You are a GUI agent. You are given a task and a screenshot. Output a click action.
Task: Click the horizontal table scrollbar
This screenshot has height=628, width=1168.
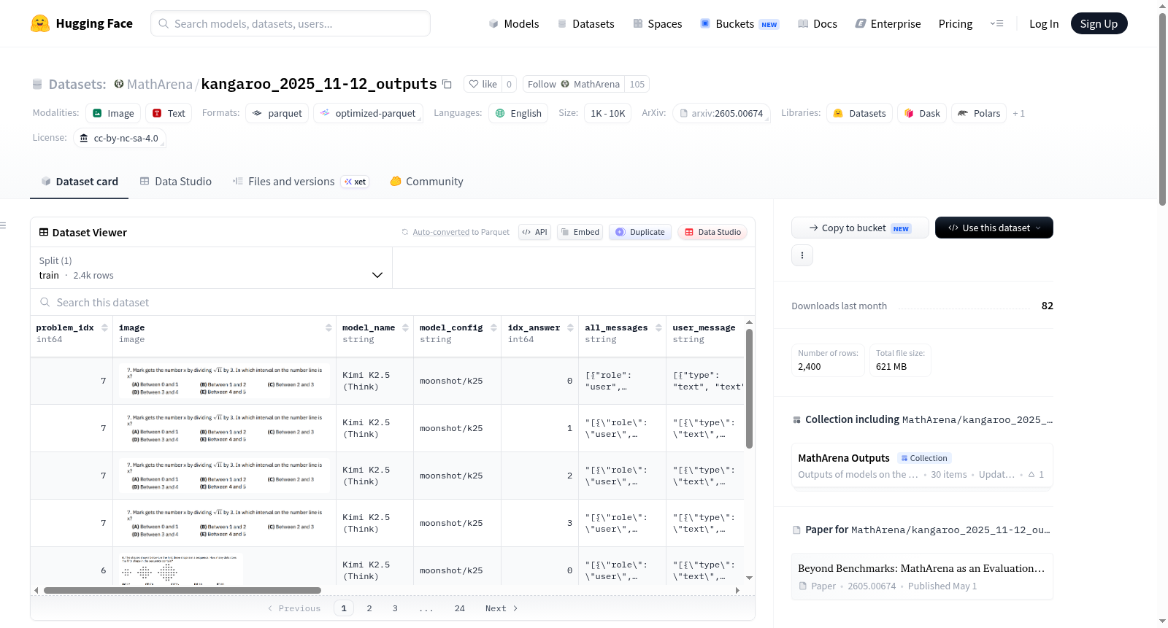pos(182,590)
